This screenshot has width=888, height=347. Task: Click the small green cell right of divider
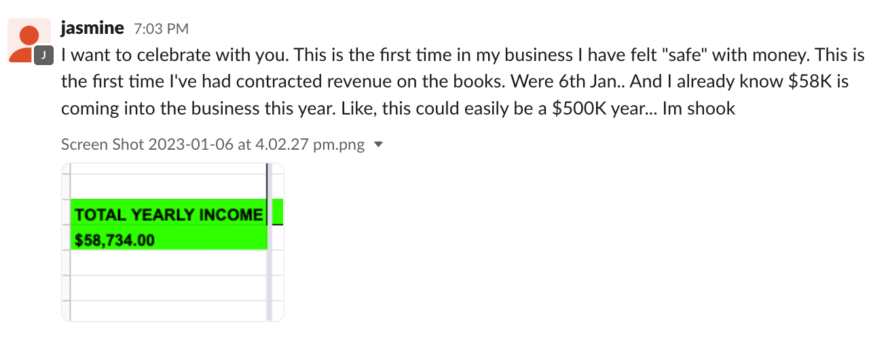pyautogui.click(x=278, y=212)
